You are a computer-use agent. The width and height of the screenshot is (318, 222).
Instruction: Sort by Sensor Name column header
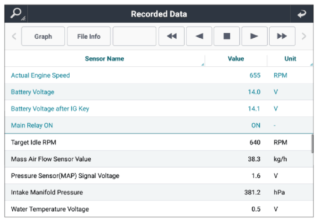point(104,59)
